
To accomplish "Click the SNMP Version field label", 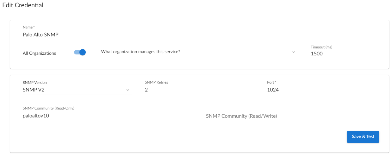I will click(x=35, y=83).
